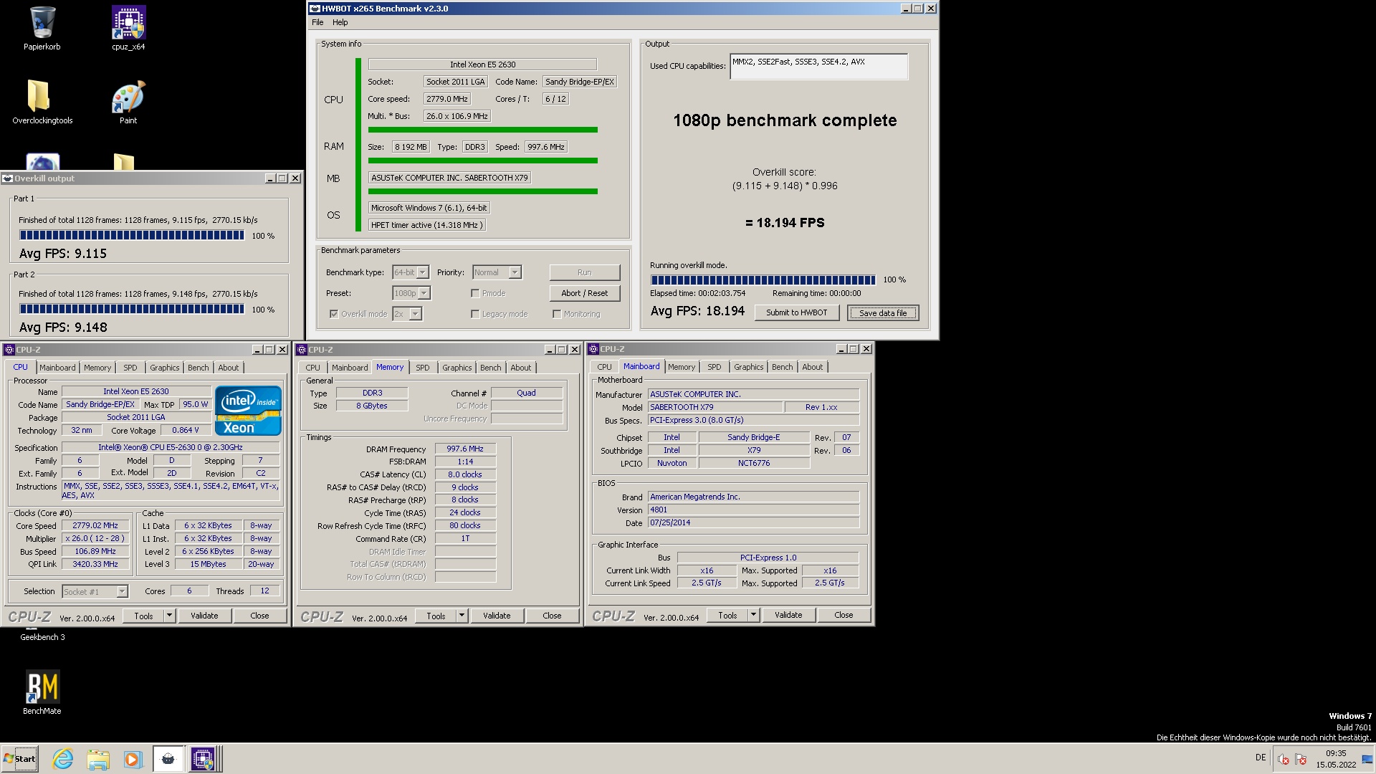This screenshot has width=1376, height=774.
Task: Switch to the HWBOT x265 taskbar button
Action: [168, 759]
